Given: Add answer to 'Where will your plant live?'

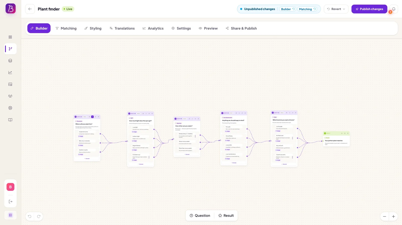Looking at the screenshot, I should (87, 158).
